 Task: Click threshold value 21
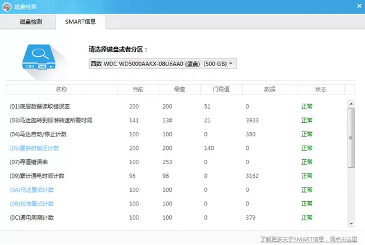207,120
